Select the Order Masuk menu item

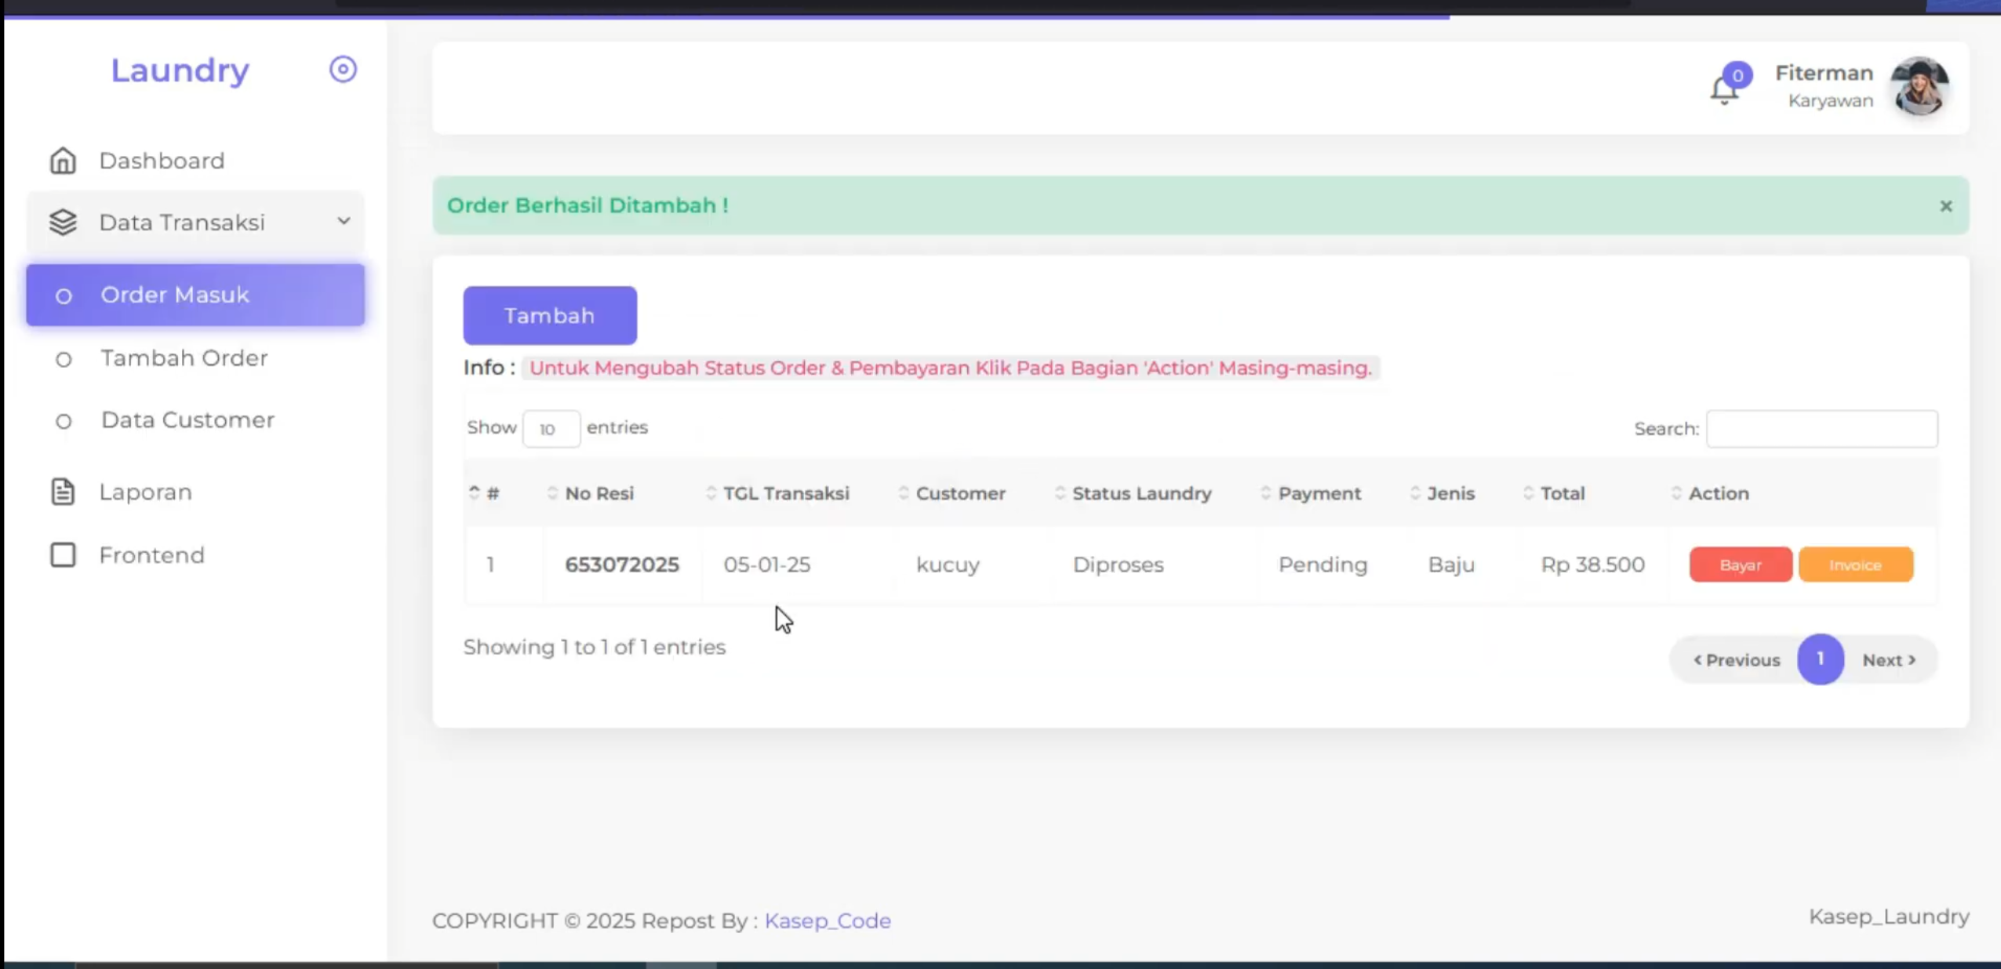[195, 295]
